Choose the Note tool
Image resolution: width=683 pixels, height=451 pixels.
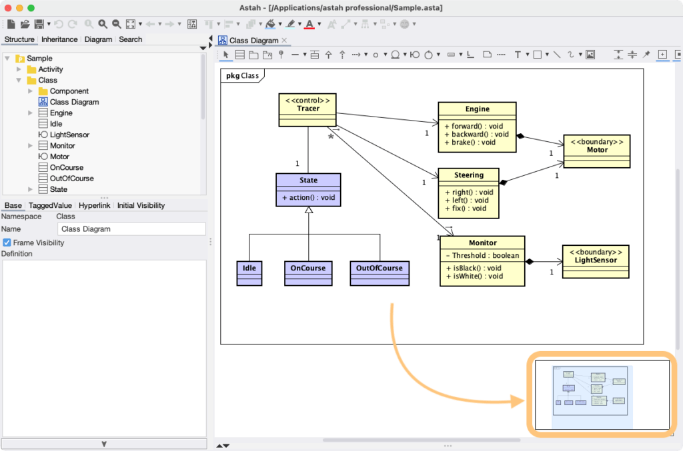point(488,55)
